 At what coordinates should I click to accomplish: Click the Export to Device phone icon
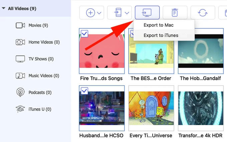[x=118, y=12]
